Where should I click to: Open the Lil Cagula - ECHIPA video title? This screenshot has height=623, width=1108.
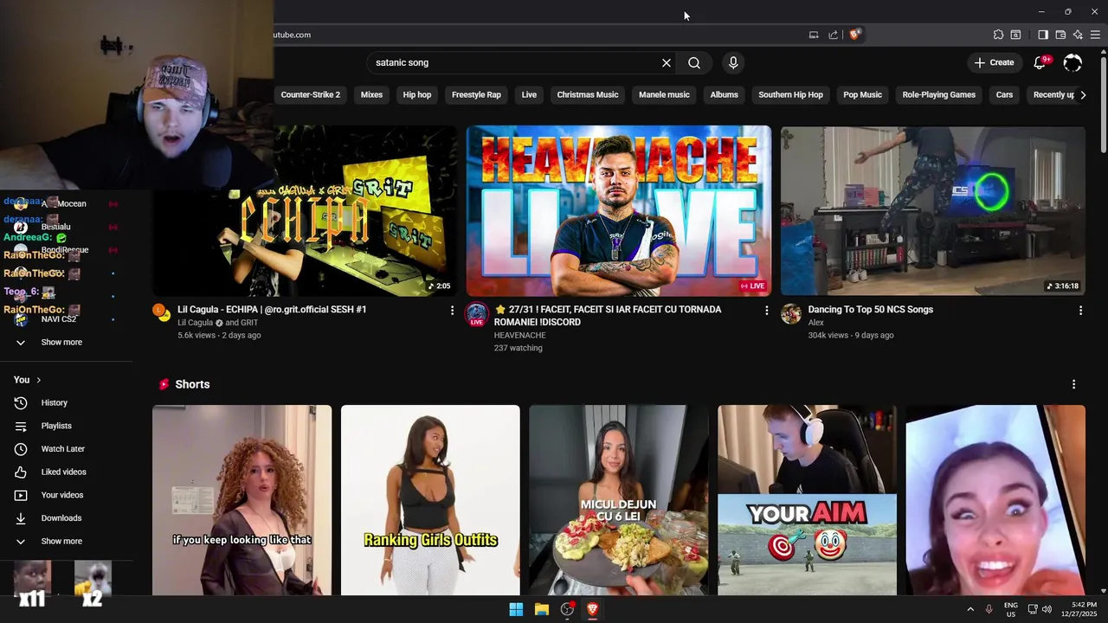point(272,310)
